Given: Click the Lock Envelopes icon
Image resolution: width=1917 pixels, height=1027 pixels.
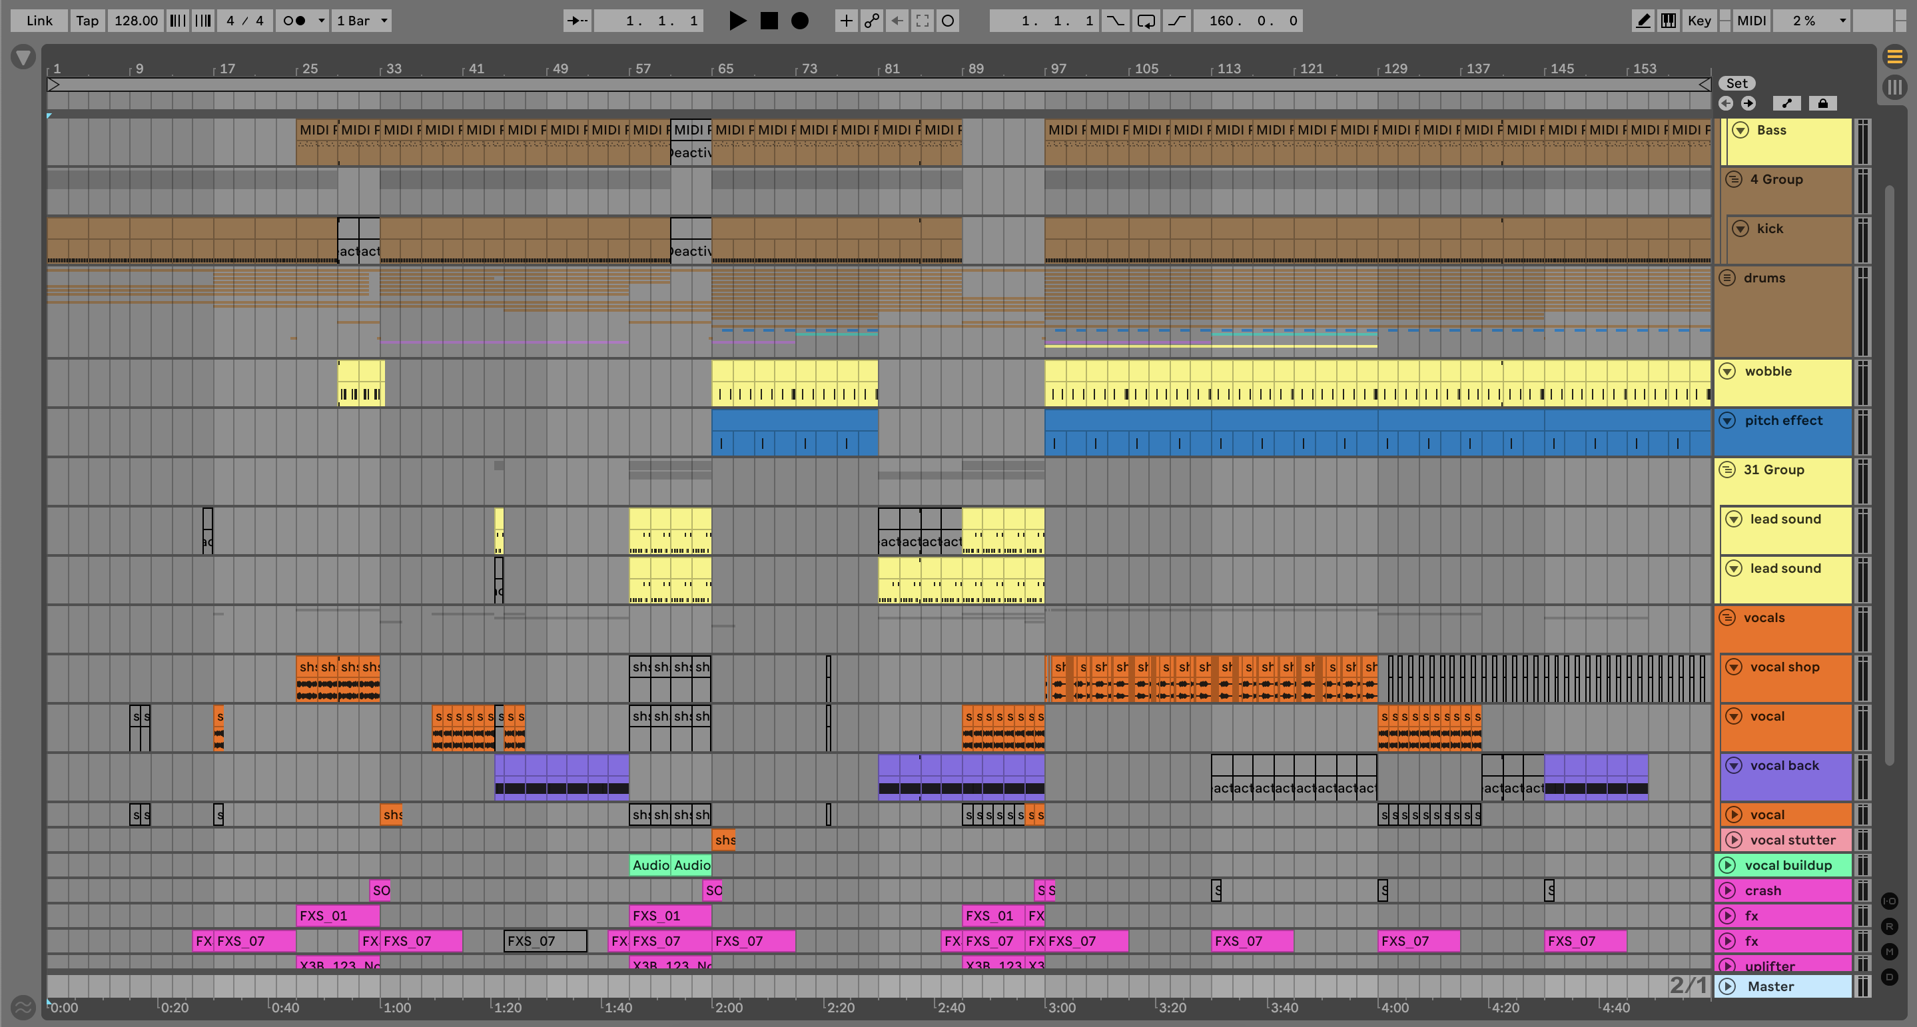Looking at the screenshot, I should coord(1822,103).
